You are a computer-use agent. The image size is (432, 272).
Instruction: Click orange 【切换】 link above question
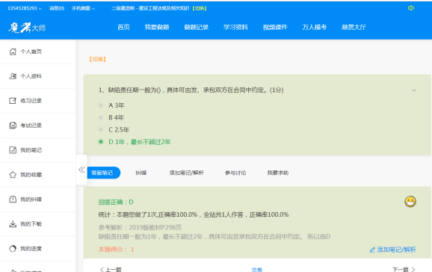click(x=97, y=59)
